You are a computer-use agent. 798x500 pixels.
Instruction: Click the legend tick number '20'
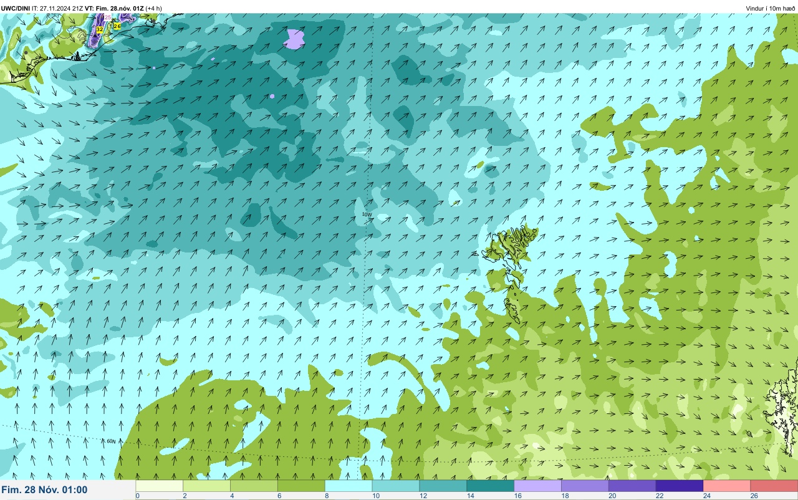pos(611,496)
